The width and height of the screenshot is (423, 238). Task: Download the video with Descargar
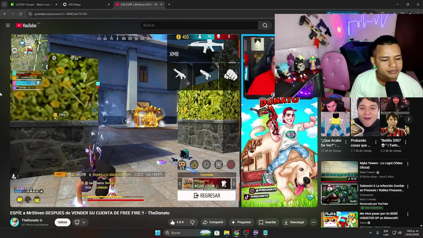point(294,222)
